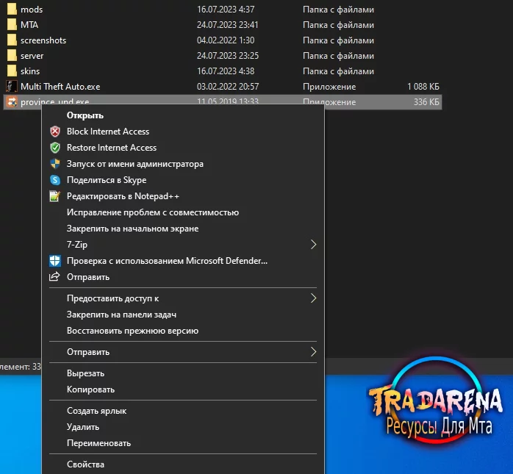Click the red shield Block Internet Access icon
The width and height of the screenshot is (513, 474).
(x=55, y=132)
